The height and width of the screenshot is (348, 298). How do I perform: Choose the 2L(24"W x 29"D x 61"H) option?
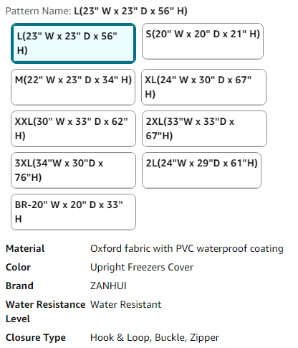201,170
